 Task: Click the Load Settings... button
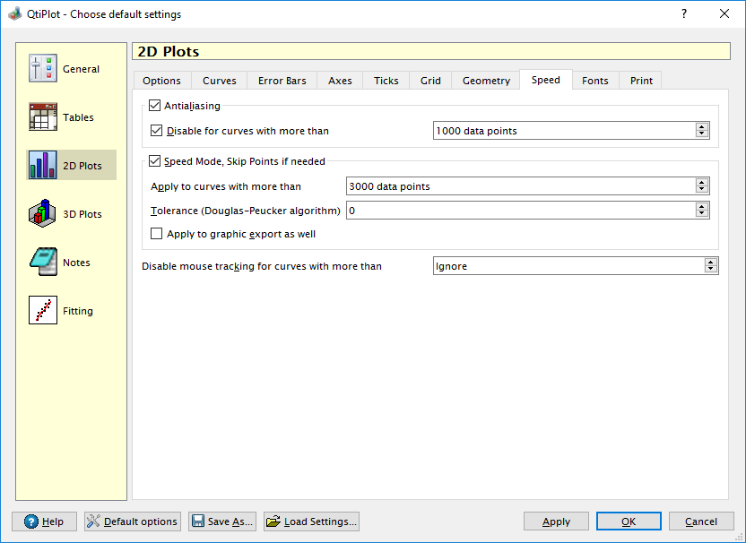(312, 521)
